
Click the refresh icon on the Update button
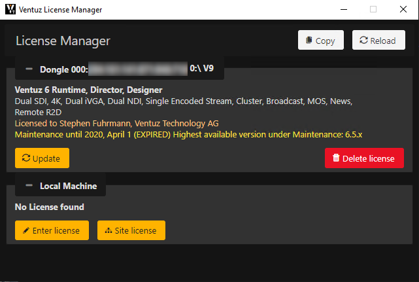25,158
